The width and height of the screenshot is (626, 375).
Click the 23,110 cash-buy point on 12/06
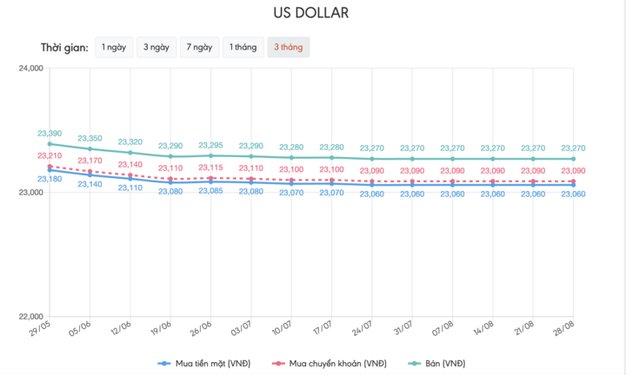130,178
